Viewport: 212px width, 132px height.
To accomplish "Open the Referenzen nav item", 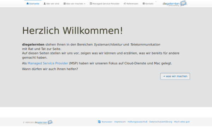I will (131, 4).
